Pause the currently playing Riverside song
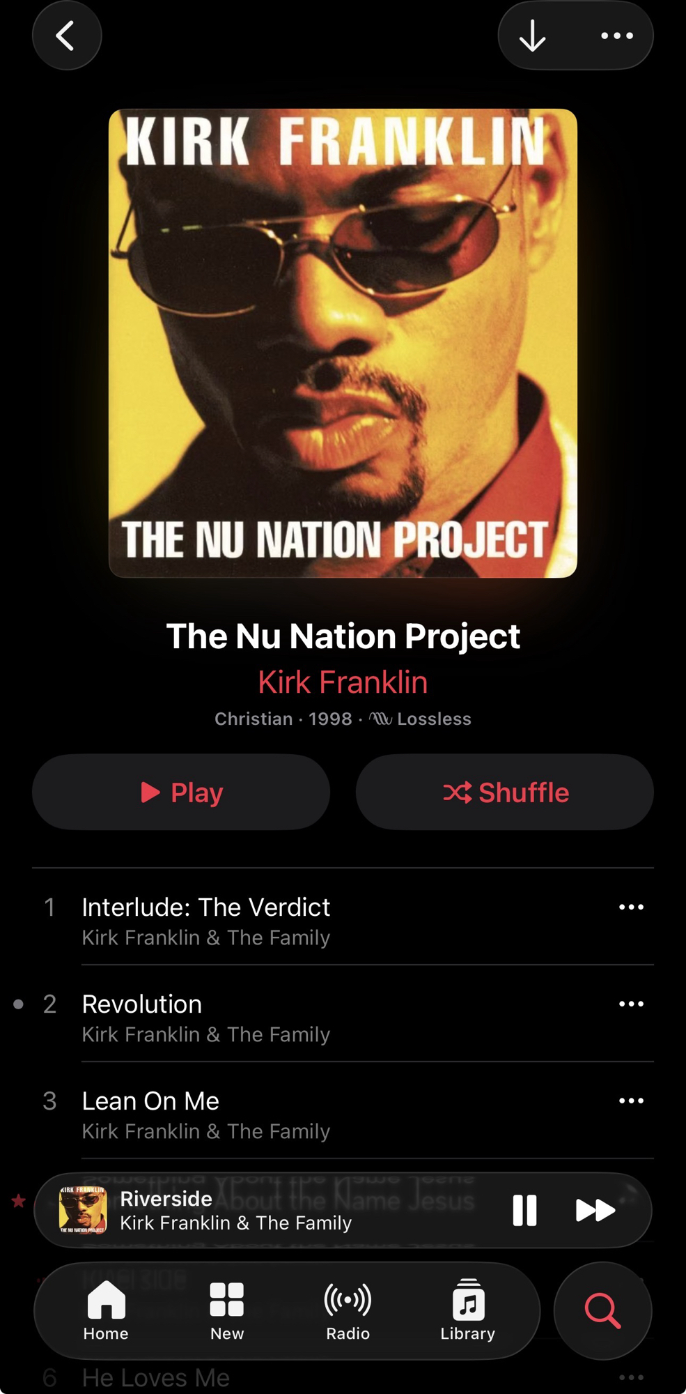The height and width of the screenshot is (1394, 686). 524,1210
